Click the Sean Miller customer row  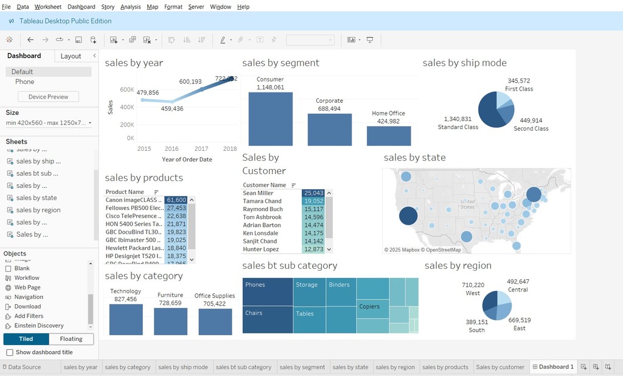(284, 193)
